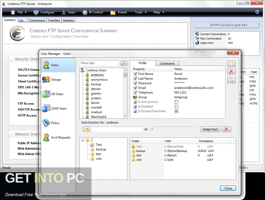Image resolution: width=265 pixels, height=200 pixels.
Task: Click the browse folder icon button
Action: pyautogui.click(x=86, y=129)
